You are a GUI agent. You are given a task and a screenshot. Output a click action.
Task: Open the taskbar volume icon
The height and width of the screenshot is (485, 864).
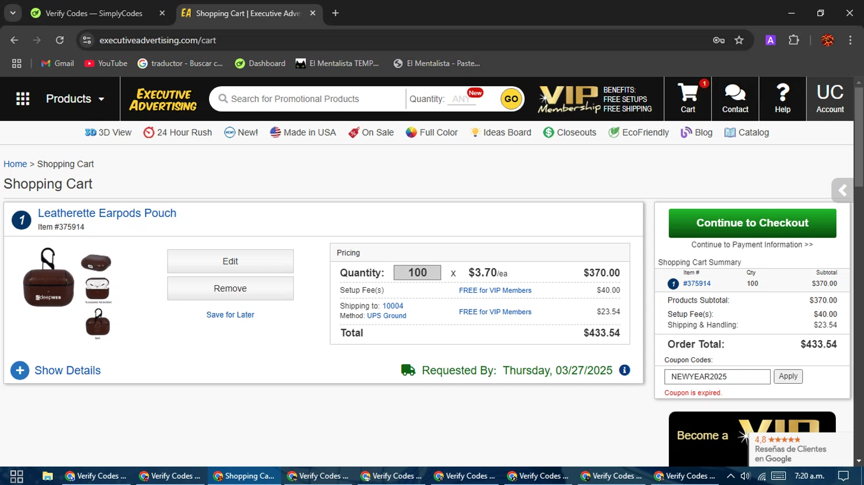tap(745, 476)
